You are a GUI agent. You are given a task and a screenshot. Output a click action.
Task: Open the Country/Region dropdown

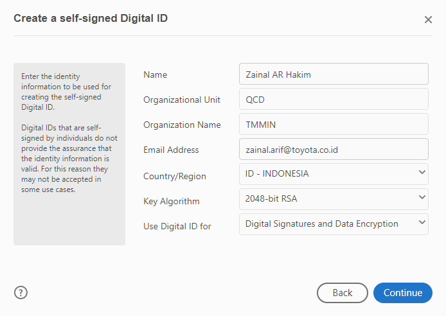(333, 173)
